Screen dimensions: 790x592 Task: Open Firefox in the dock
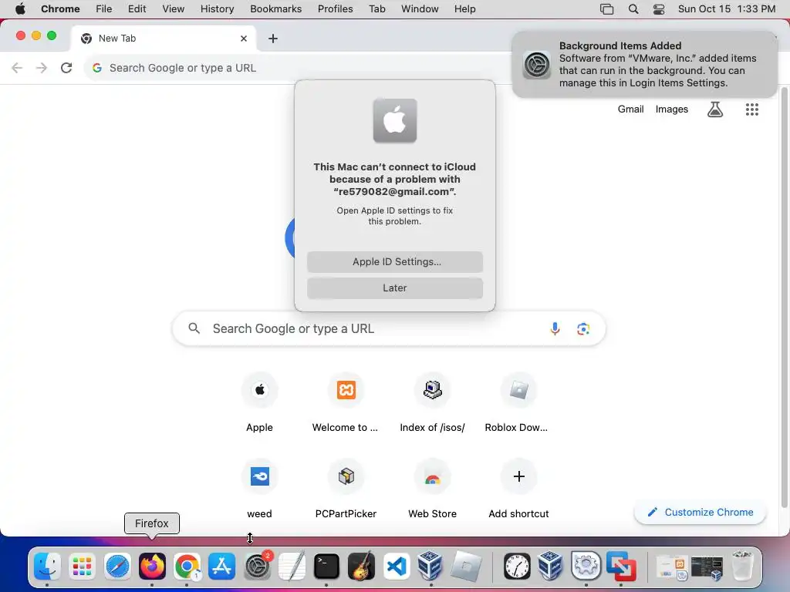tap(152, 567)
